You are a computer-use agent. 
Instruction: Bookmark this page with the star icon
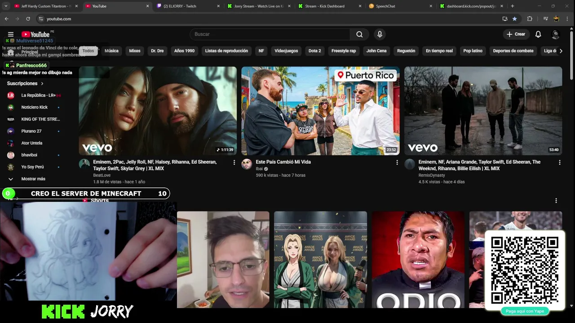pyautogui.click(x=514, y=19)
